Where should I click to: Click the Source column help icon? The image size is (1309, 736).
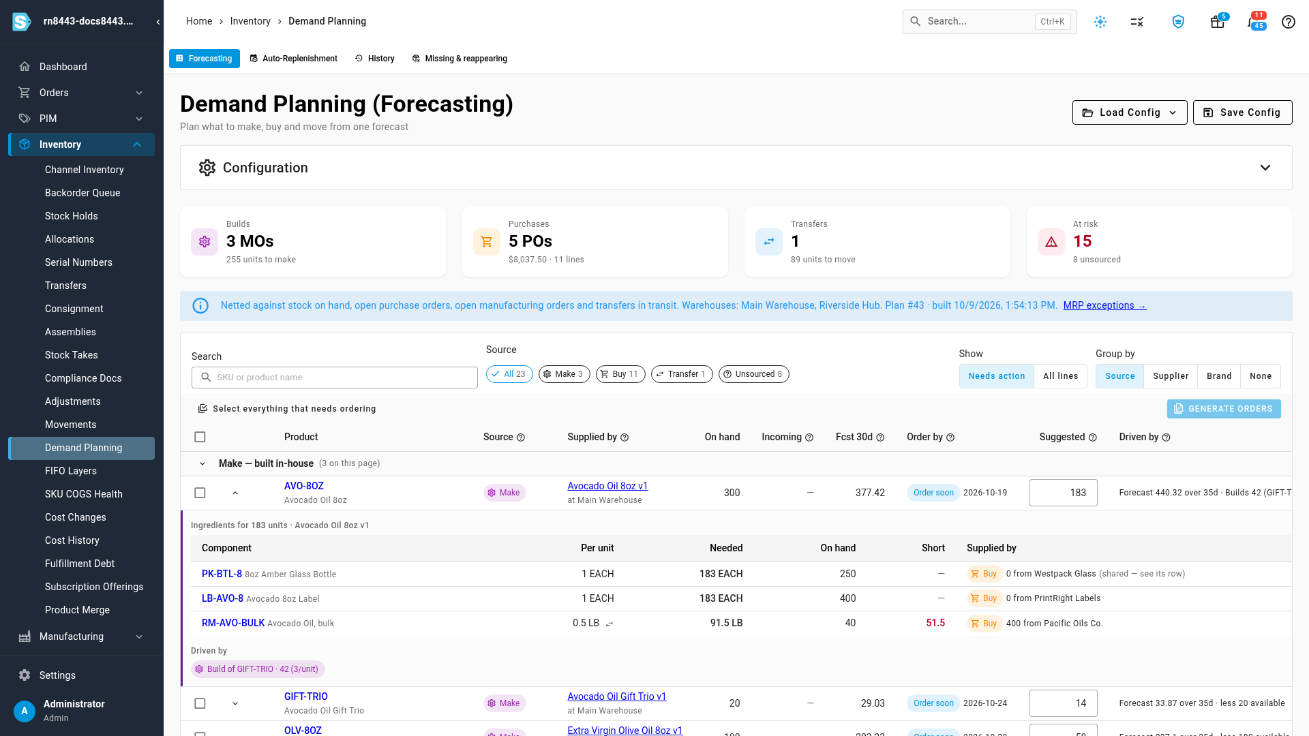[x=521, y=438]
